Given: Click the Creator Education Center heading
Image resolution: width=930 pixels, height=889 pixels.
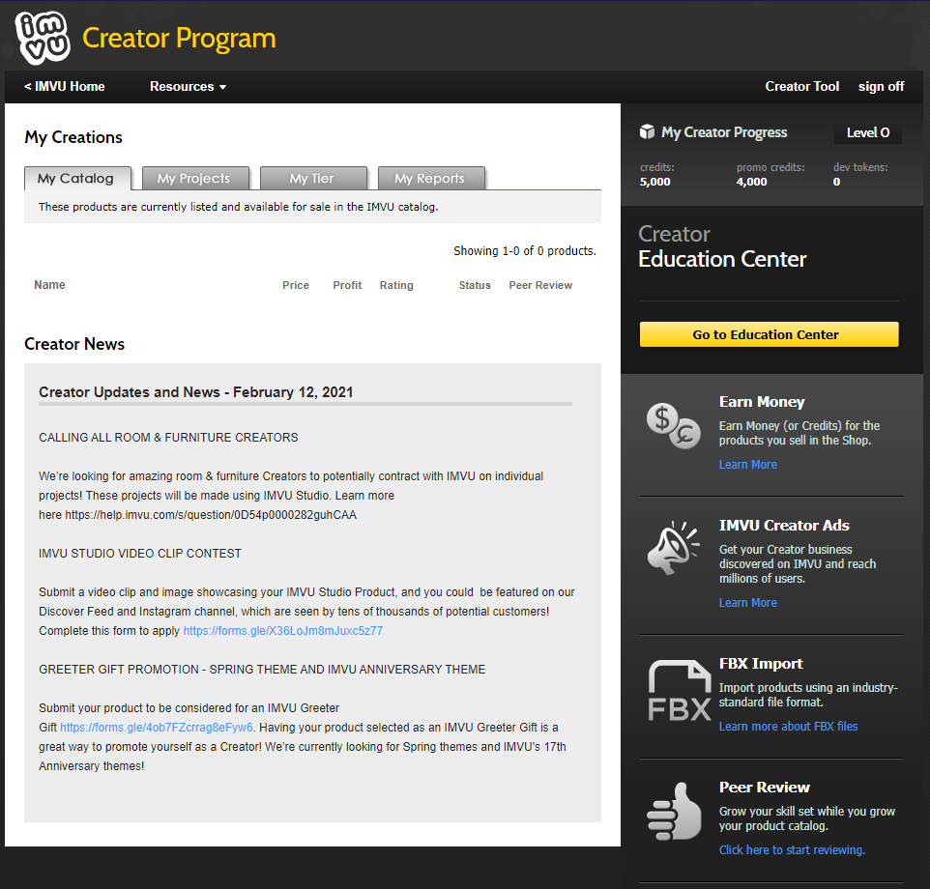Looking at the screenshot, I should click(722, 246).
